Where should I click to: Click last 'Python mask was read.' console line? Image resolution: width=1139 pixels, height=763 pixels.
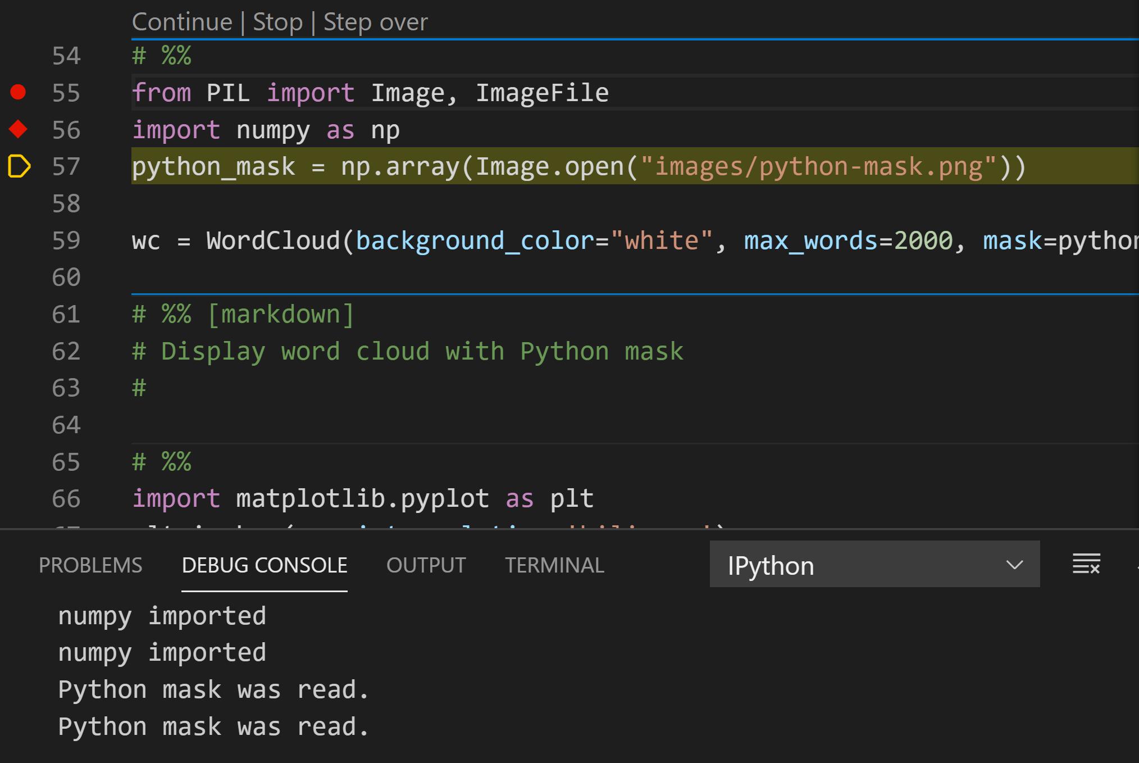213,726
